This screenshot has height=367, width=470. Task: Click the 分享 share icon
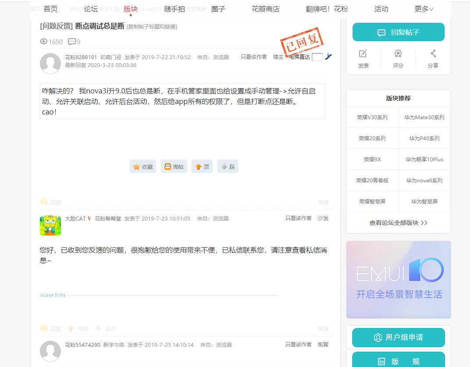[x=433, y=54]
